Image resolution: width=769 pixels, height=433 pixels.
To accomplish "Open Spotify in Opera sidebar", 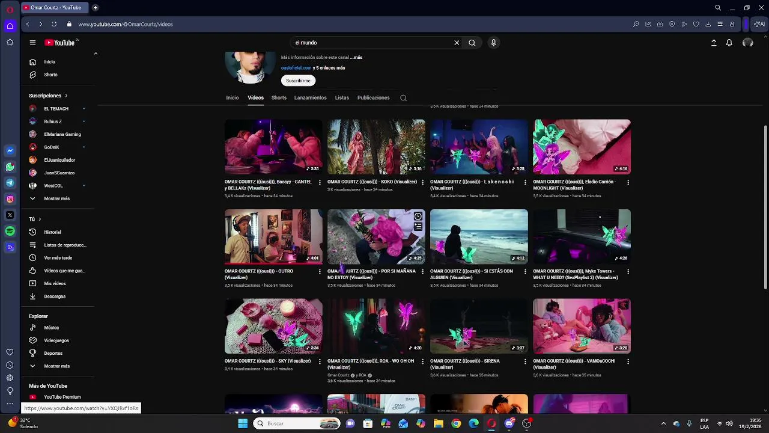I will coord(10,231).
